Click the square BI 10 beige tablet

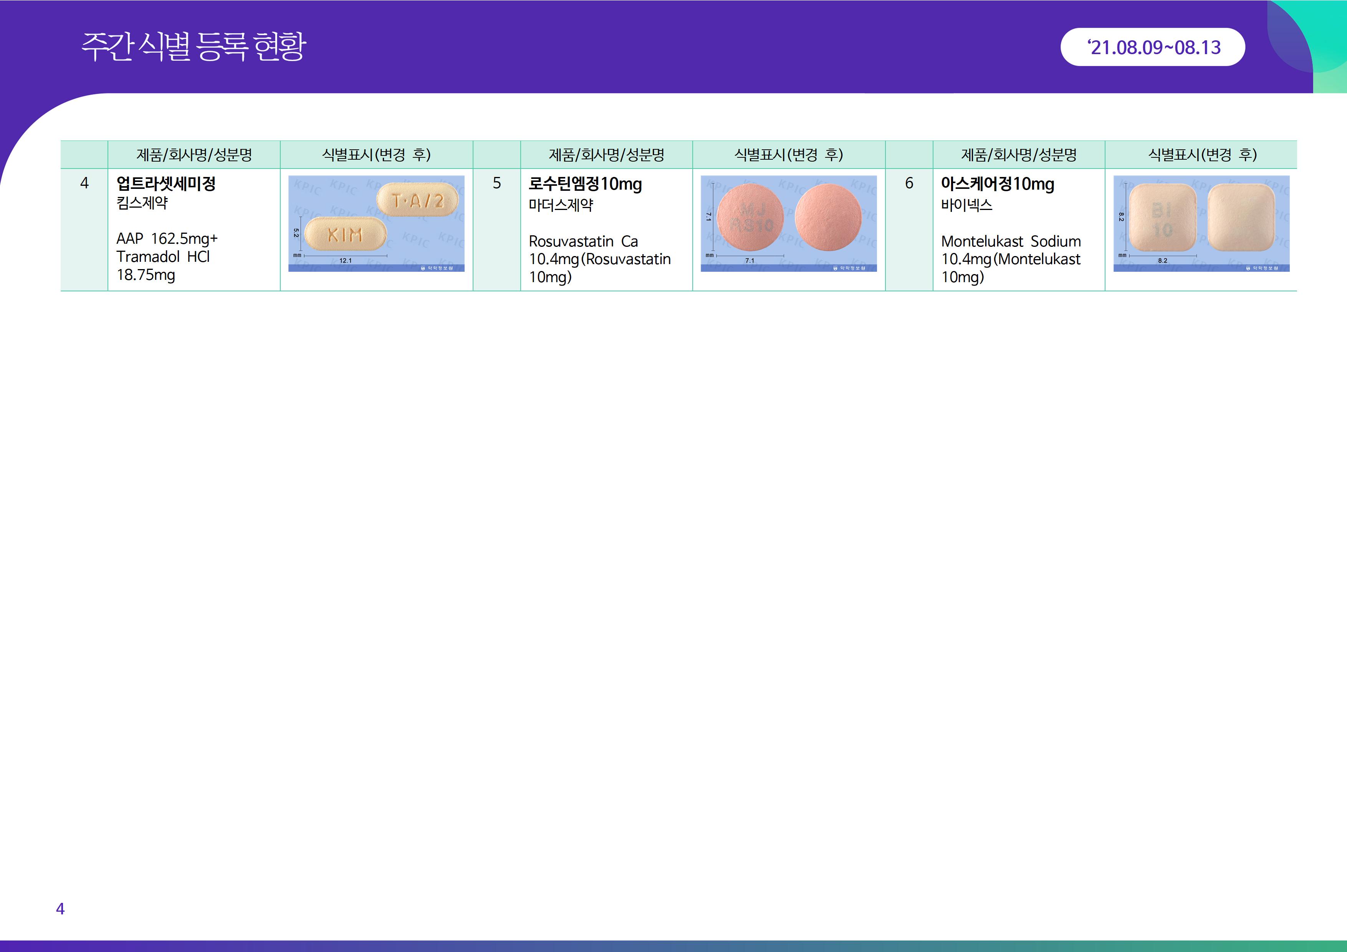[1162, 218]
